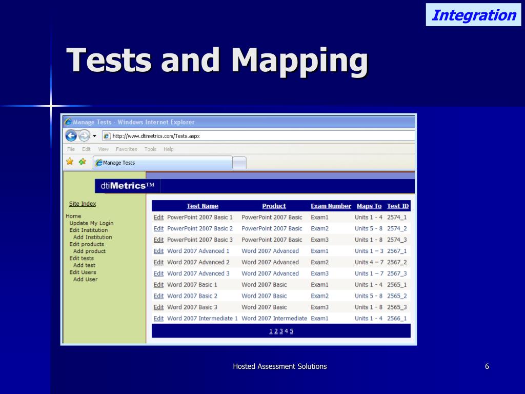Click the Add to Favorites icon

point(83,162)
